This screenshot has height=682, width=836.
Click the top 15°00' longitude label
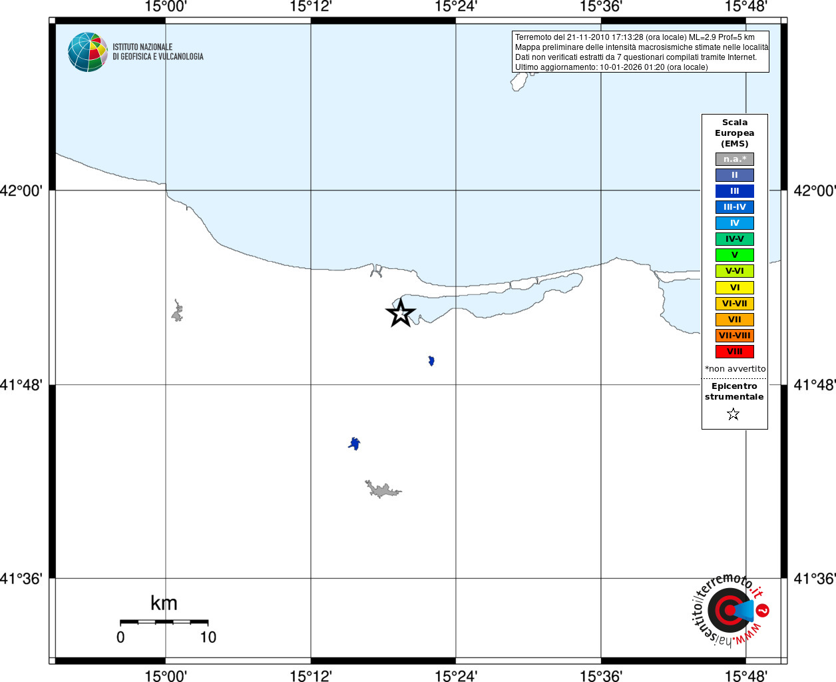point(166,7)
